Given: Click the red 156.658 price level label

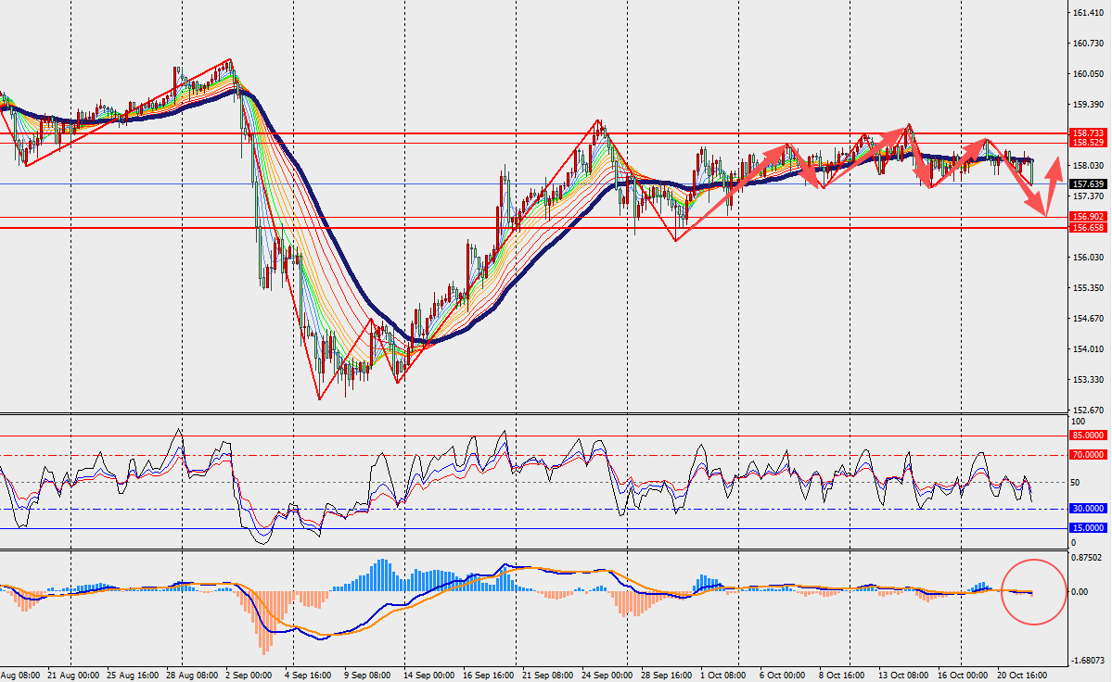Looking at the screenshot, I should [x=1089, y=227].
